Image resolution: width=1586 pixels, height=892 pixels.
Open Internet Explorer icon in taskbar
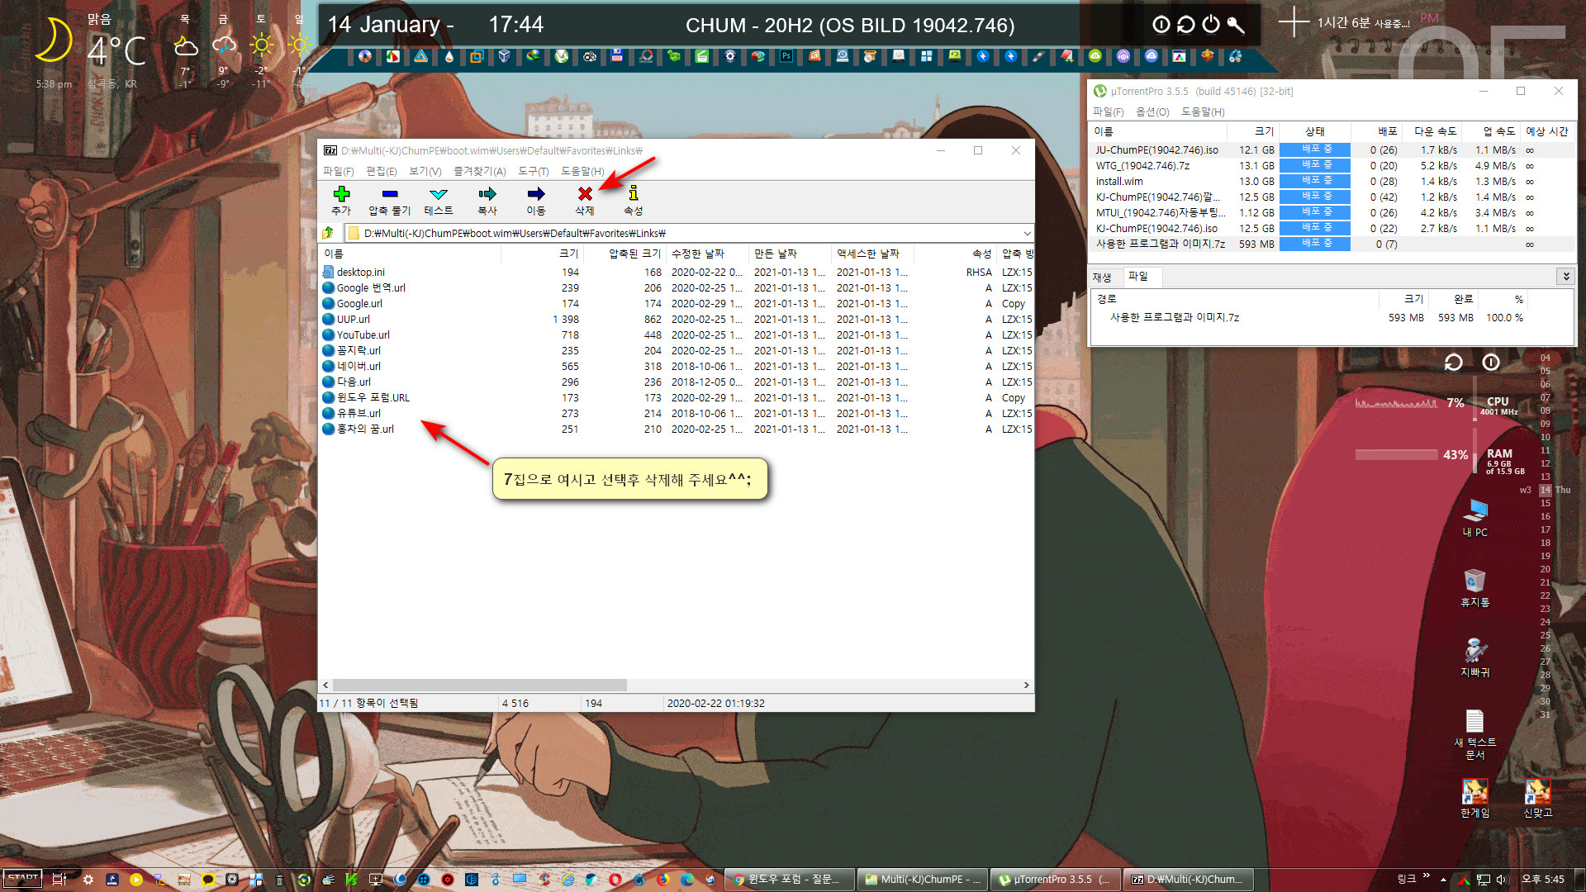click(x=567, y=880)
